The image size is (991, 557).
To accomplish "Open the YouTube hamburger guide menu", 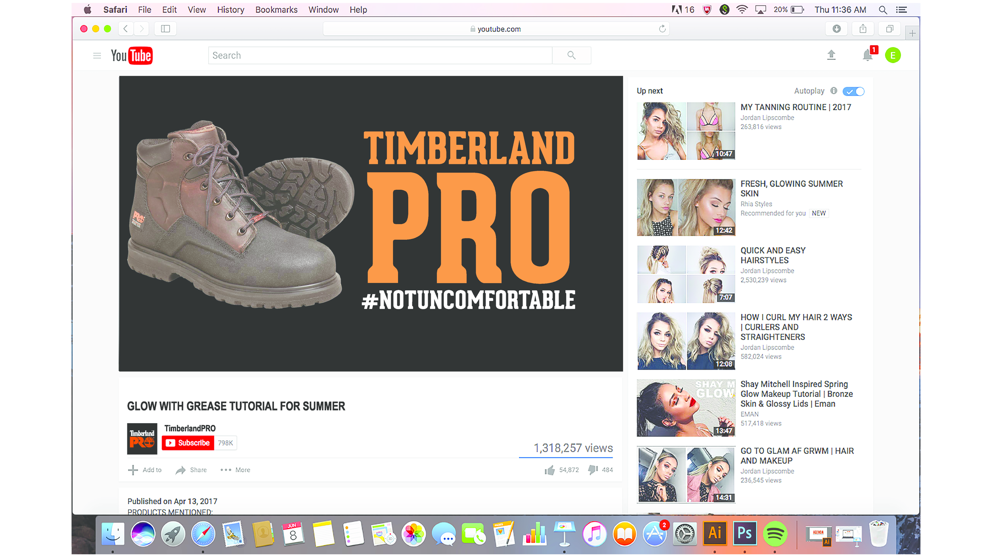I will point(97,55).
